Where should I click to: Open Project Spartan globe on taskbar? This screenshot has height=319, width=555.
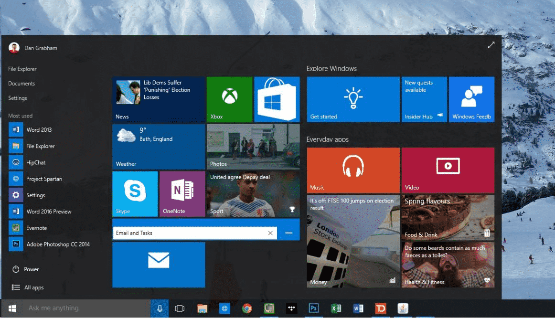click(224, 308)
